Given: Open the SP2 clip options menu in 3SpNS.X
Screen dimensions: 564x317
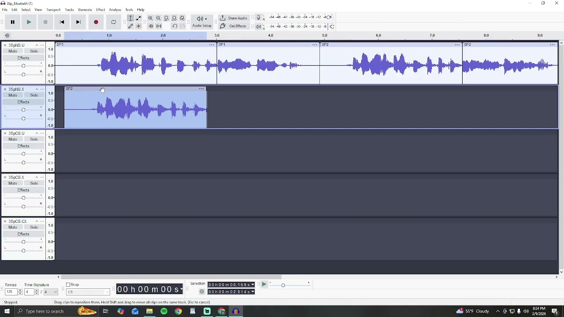Looking at the screenshot, I should coord(202,89).
